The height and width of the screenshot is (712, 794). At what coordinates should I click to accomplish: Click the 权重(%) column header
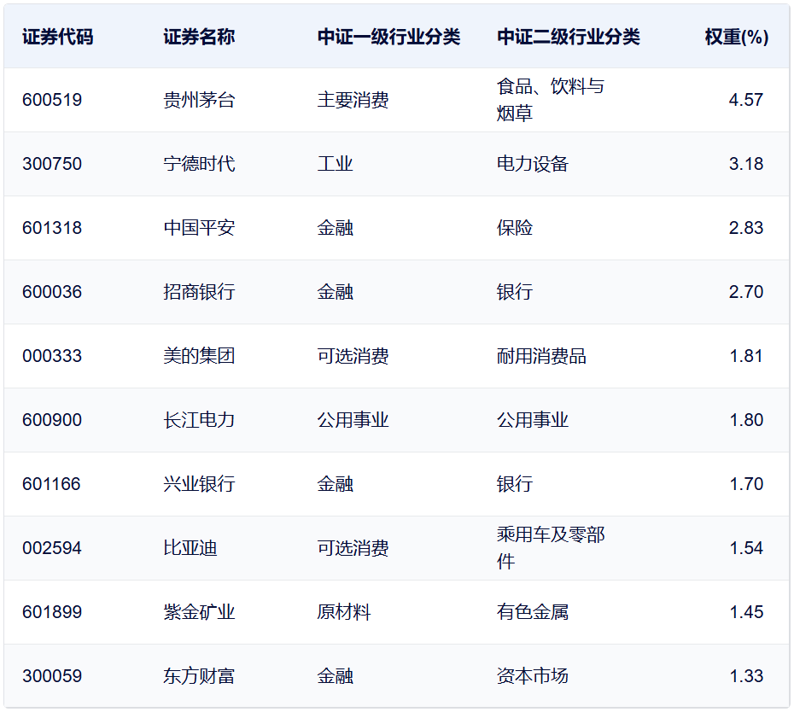pyautogui.click(x=737, y=37)
